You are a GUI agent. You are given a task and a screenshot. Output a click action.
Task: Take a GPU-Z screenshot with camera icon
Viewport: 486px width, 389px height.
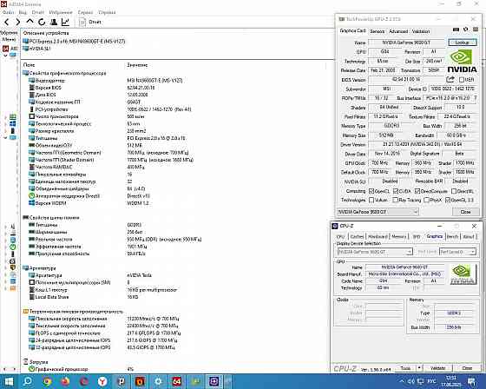click(456, 30)
